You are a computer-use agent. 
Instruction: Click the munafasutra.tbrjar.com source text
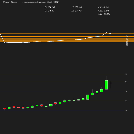(x=35, y=2)
